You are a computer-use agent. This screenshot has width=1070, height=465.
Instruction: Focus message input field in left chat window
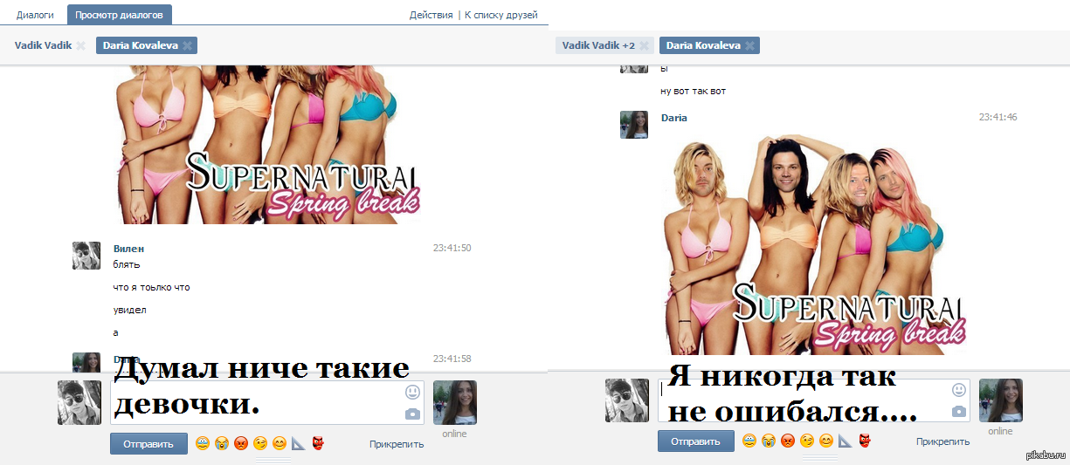(267, 402)
